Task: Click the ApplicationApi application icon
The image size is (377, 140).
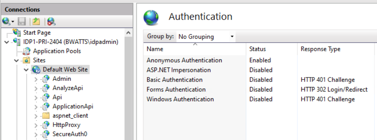Action: [x=46, y=107]
